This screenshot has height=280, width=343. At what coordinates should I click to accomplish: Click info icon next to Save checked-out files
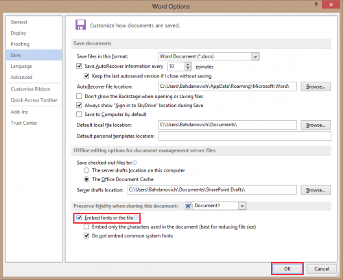pyautogui.click(x=135, y=163)
